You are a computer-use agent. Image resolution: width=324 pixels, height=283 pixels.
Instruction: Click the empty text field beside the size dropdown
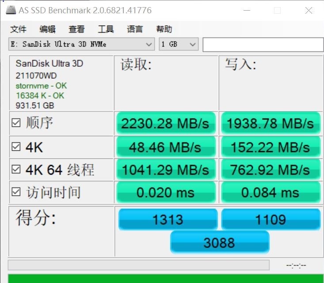click(263, 45)
